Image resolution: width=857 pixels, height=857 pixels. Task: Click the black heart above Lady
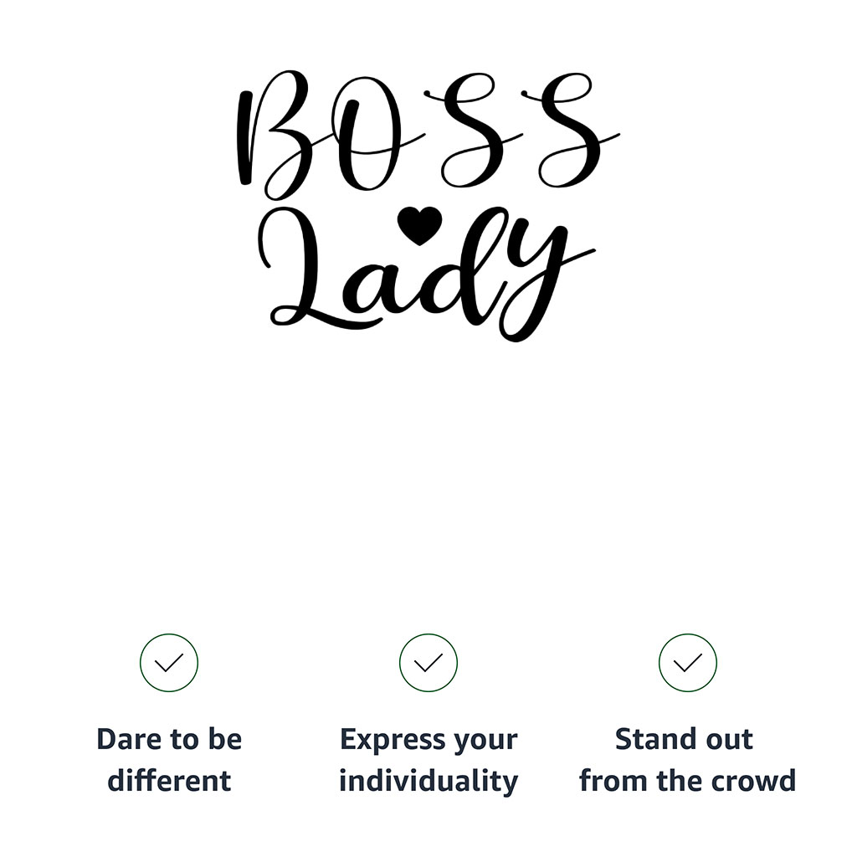pyautogui.click(x=419, y=224)
